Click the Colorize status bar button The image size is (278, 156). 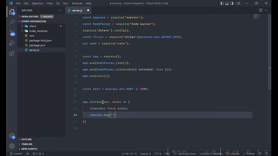coord(233,153)
